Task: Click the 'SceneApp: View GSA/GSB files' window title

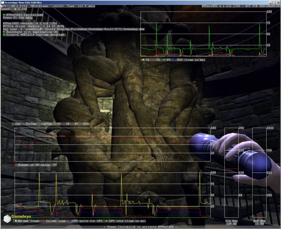Action: tap(23, 2)
